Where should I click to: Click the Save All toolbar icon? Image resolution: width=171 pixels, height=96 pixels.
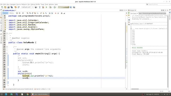[x=12, y=7]
